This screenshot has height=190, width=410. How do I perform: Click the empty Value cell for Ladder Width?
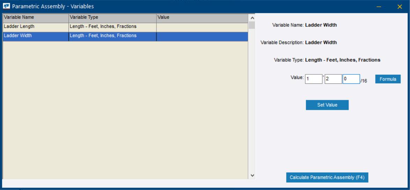click(202, 37)
